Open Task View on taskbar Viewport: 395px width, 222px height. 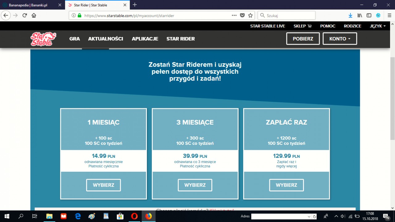click(35, 216)
